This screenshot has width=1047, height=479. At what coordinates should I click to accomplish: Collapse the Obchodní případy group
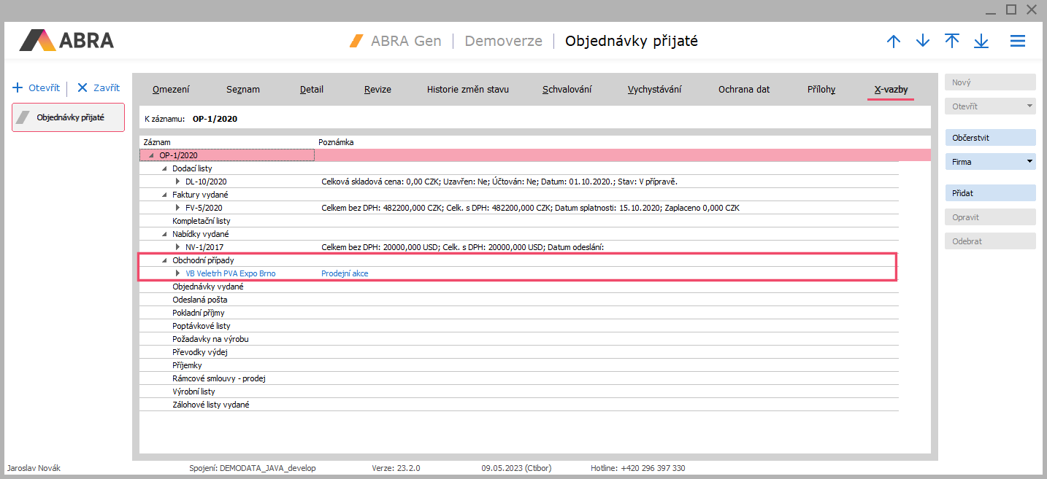point(164,260)
